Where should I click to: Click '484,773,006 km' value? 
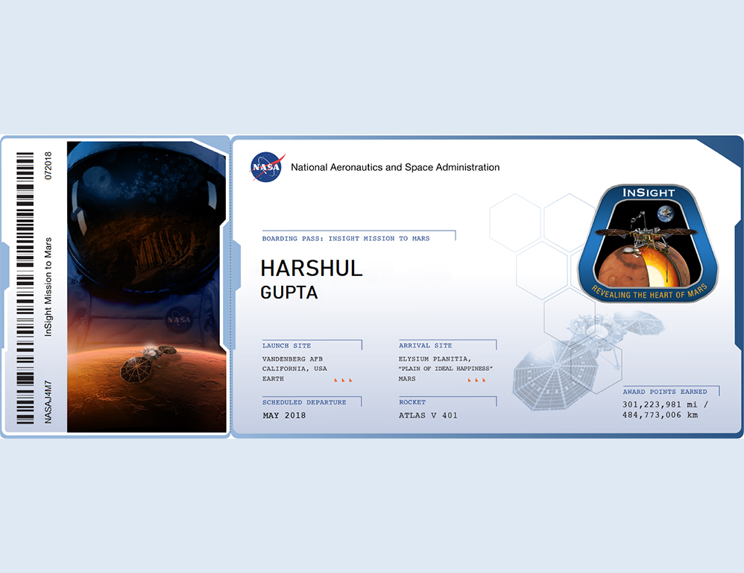[x=660, y=415]
